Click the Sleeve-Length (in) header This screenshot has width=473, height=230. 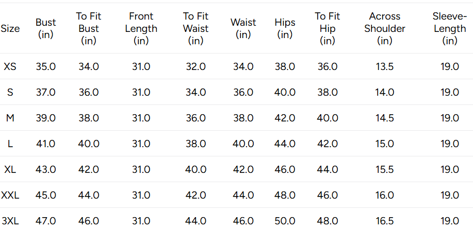(449, 29)
